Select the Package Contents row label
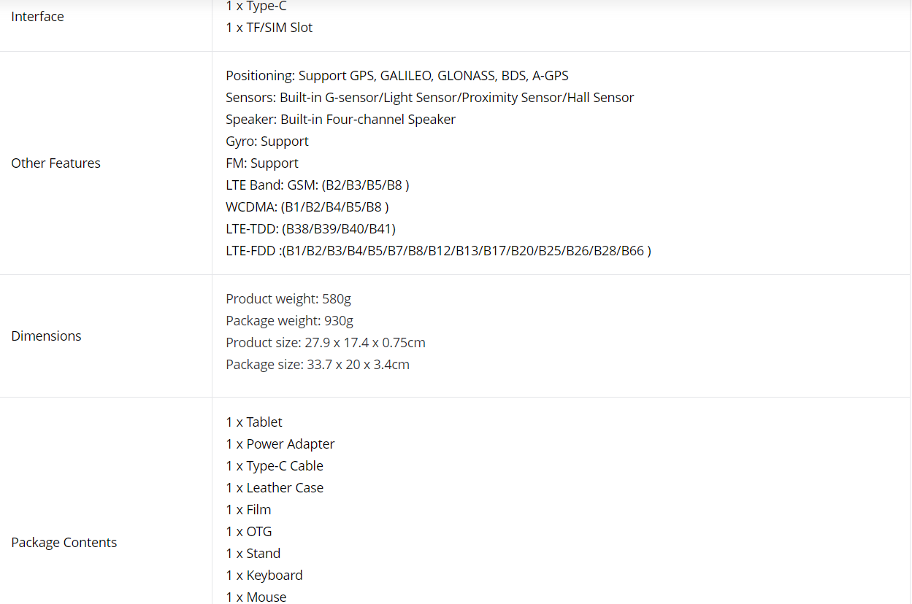The image size is (912, 604). tap(64, 543)
